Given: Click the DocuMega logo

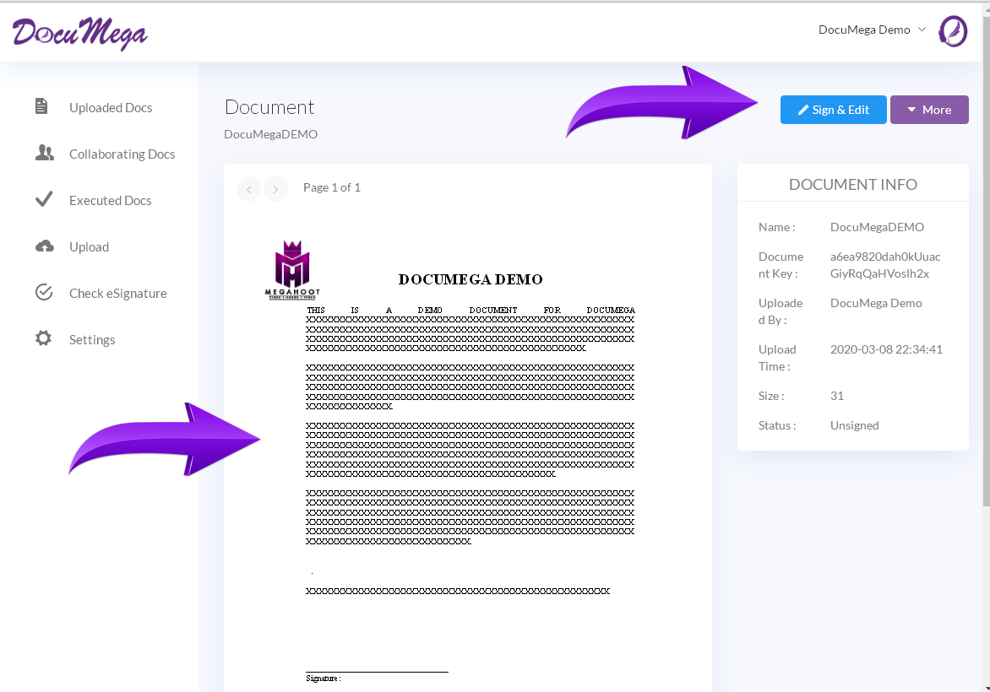Looking at the screenshot, I should (x=79, y=34).
